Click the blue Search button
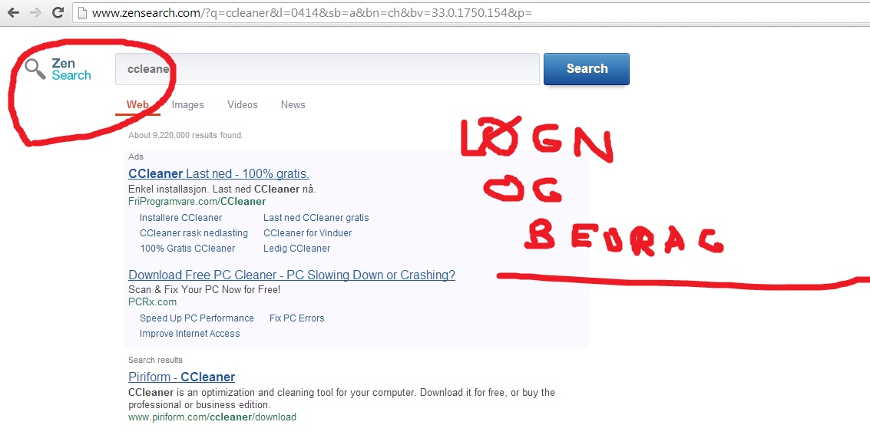 [587, 69]
